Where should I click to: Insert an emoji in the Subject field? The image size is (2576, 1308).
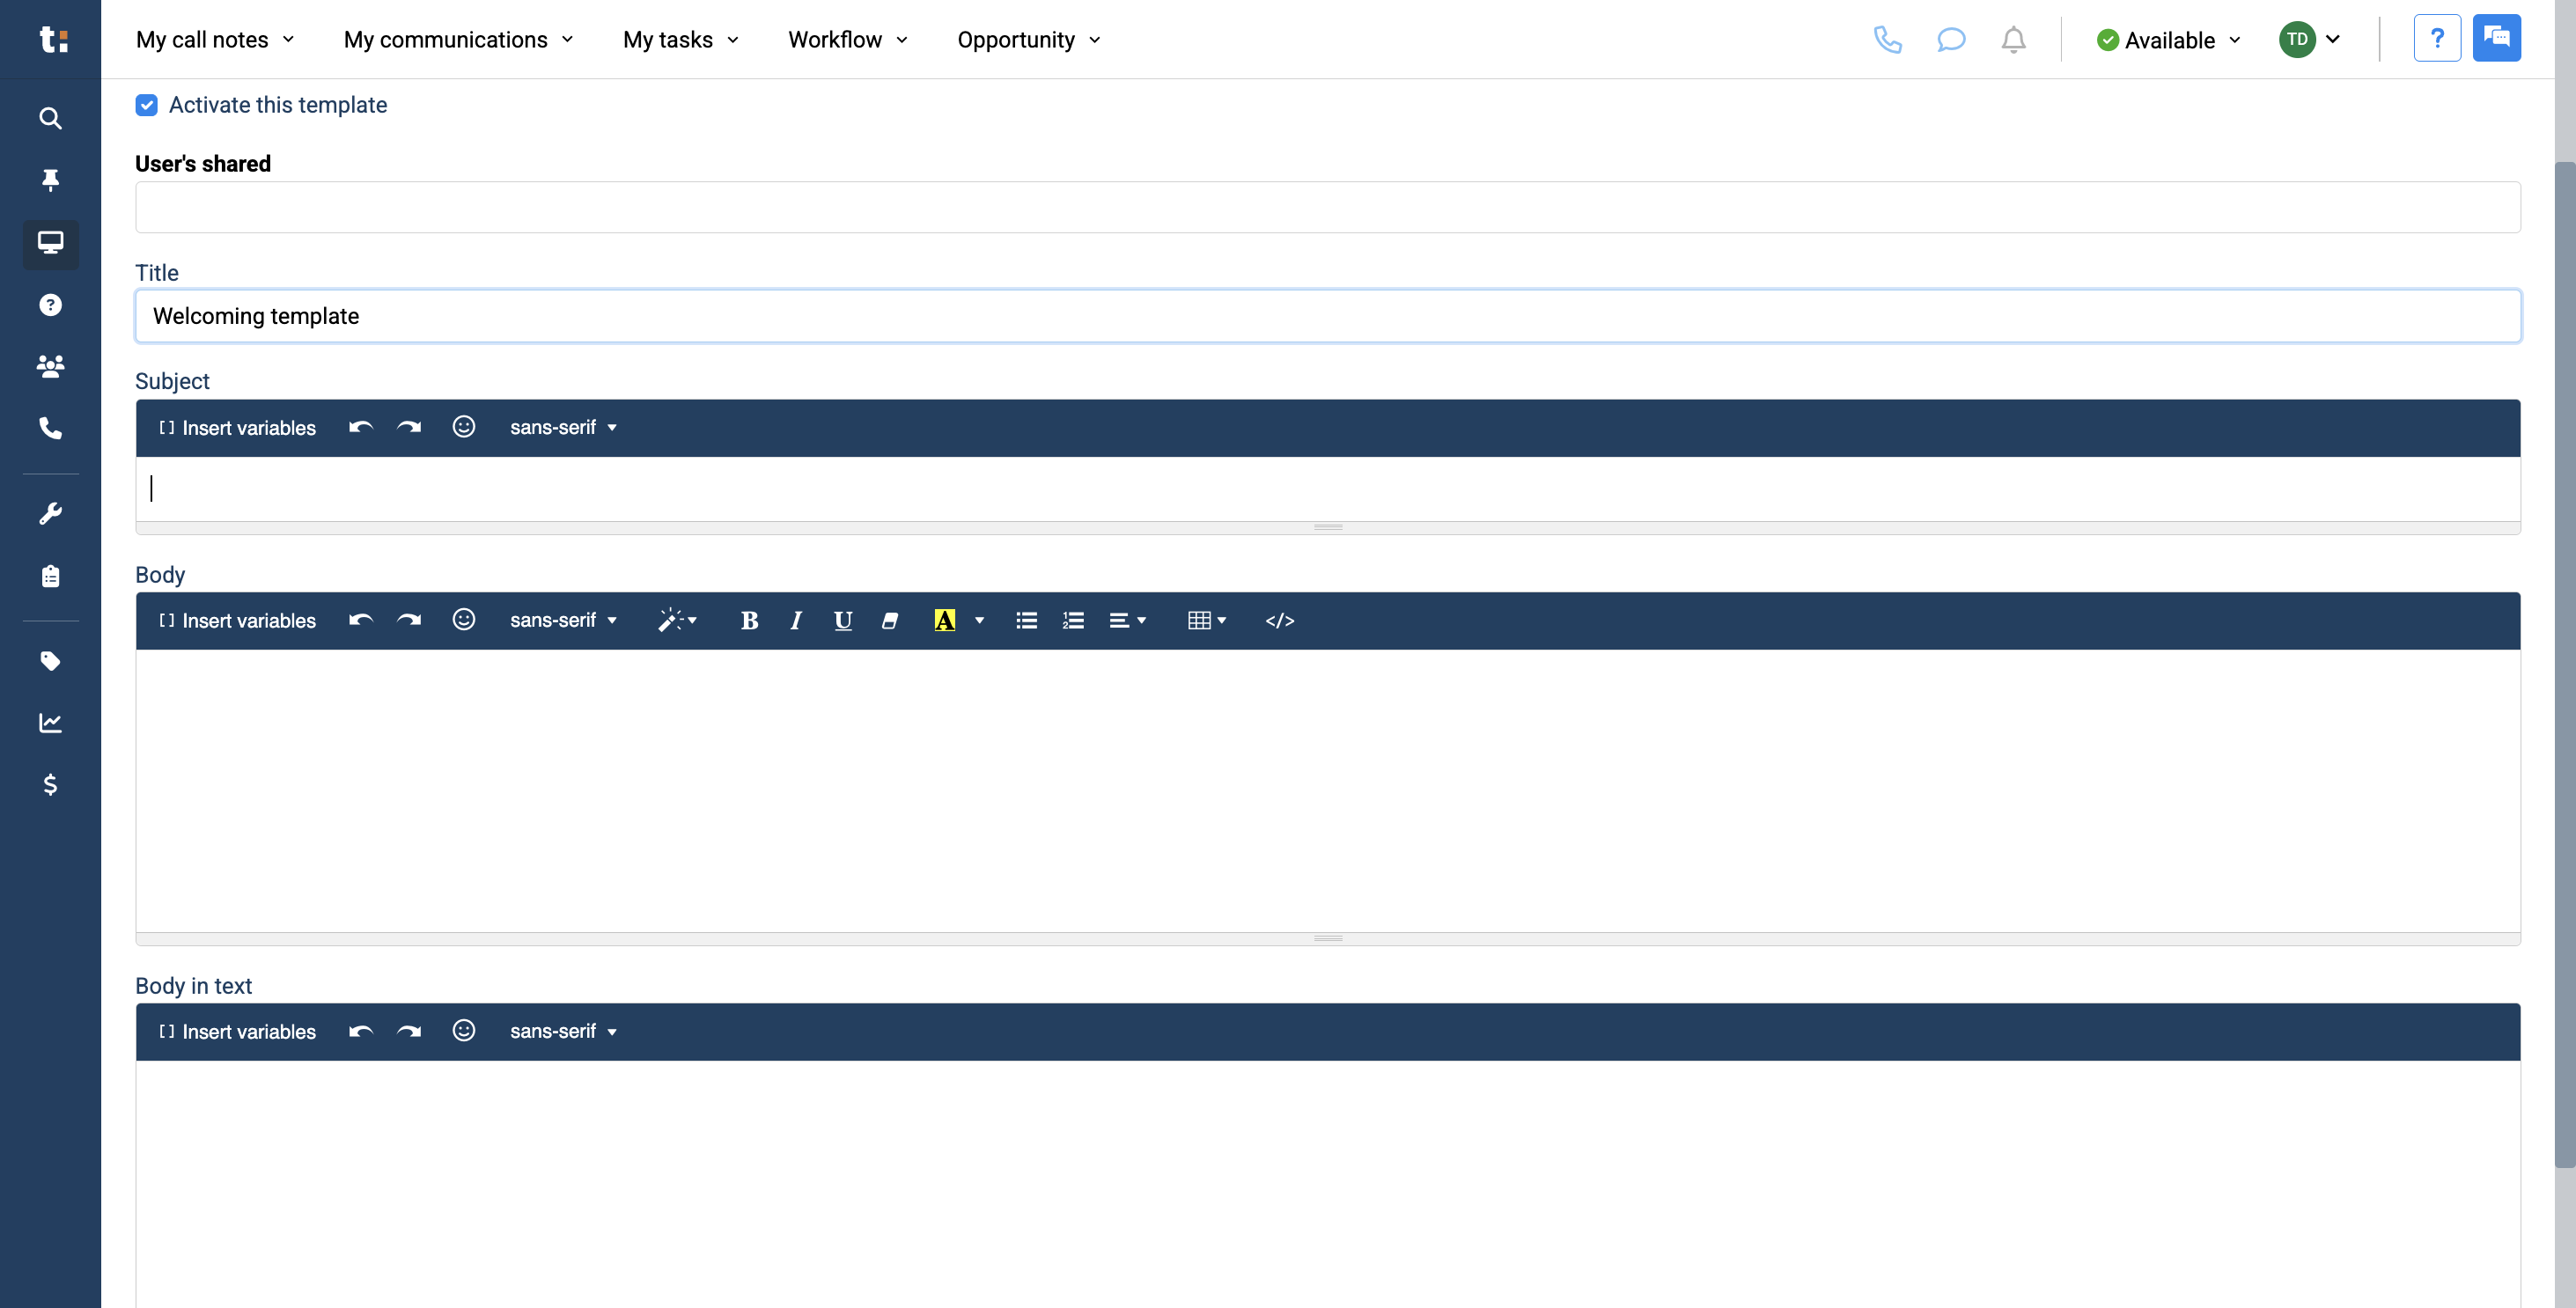coord(463,426)
